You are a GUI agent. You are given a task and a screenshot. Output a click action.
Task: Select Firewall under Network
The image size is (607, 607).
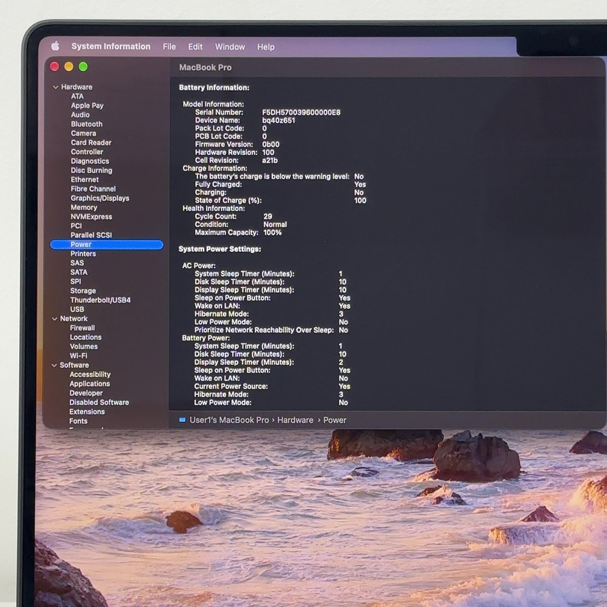point(82,328)
